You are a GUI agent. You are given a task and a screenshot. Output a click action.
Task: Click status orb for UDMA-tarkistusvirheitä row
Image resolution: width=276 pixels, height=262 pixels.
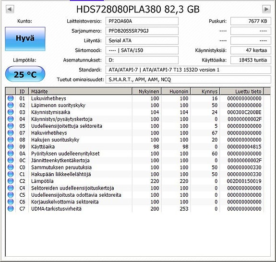[11, 209]
